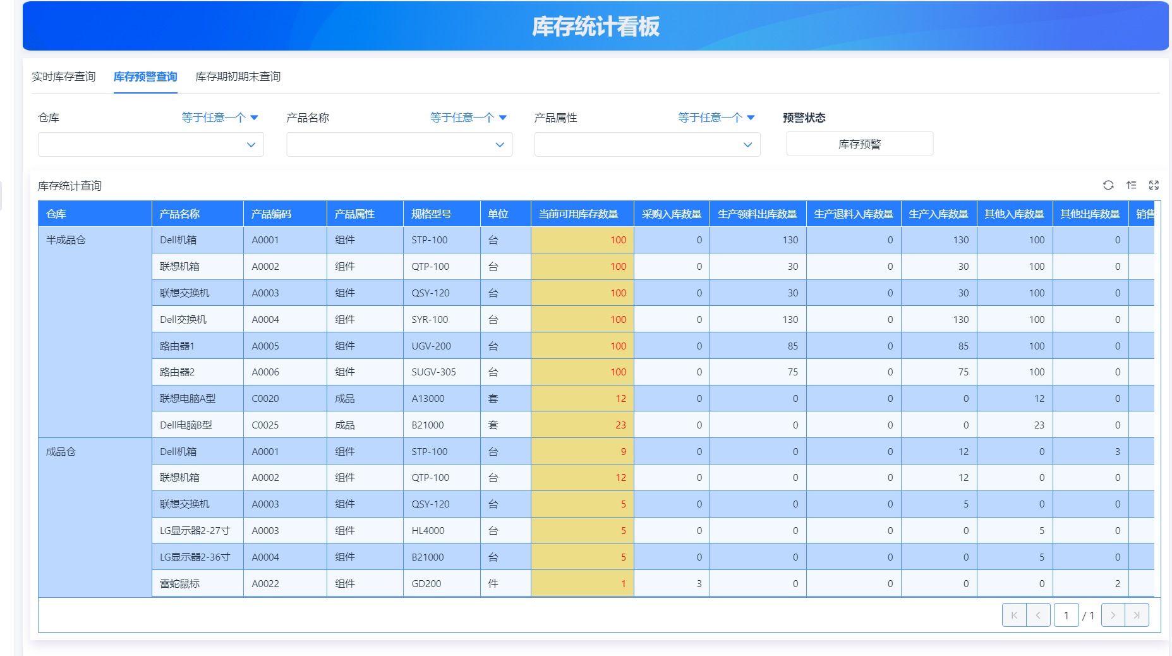Click product code C0025
The width and height of the screenshot is (1172, 656).
point(265,425)
